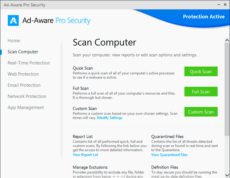
Task: Open the View Quarantined Files link
Action: (169, 155)
